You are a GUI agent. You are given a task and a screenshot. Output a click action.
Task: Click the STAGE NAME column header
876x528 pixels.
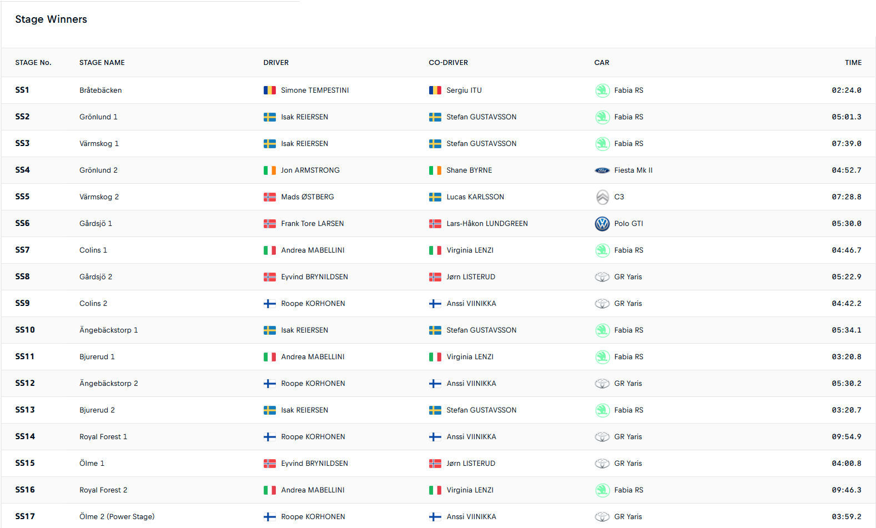point(102,63)
